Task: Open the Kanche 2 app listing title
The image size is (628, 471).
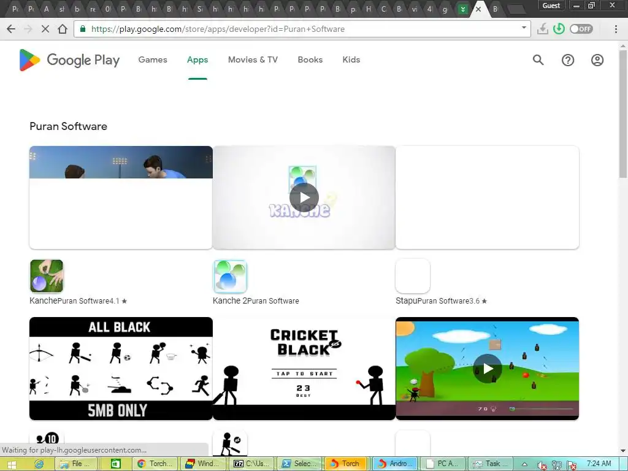Action: (231, 301)
